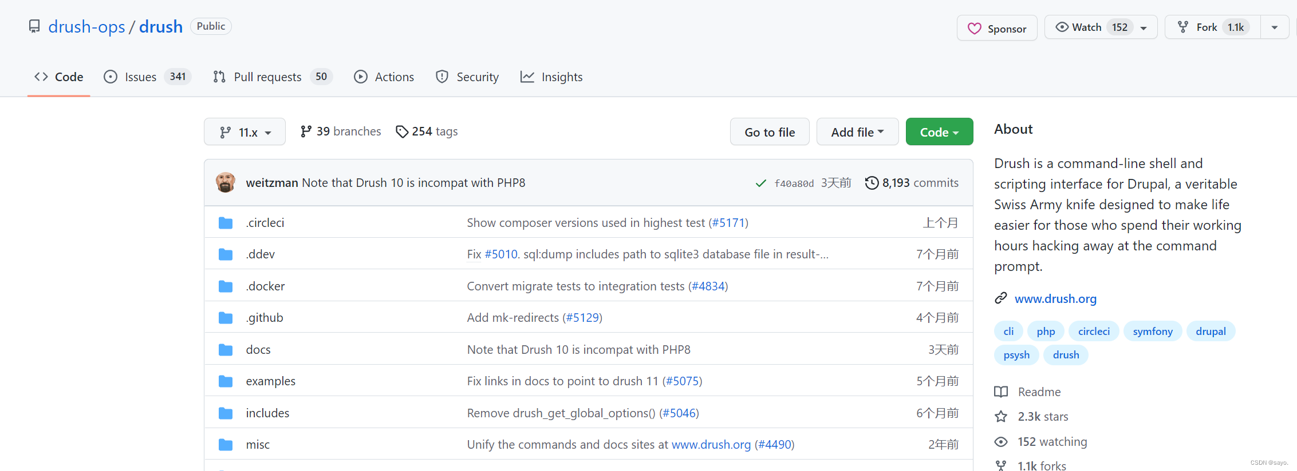Open the green Code dropdown
This screenshot has height=471, width=1297.
939,132
